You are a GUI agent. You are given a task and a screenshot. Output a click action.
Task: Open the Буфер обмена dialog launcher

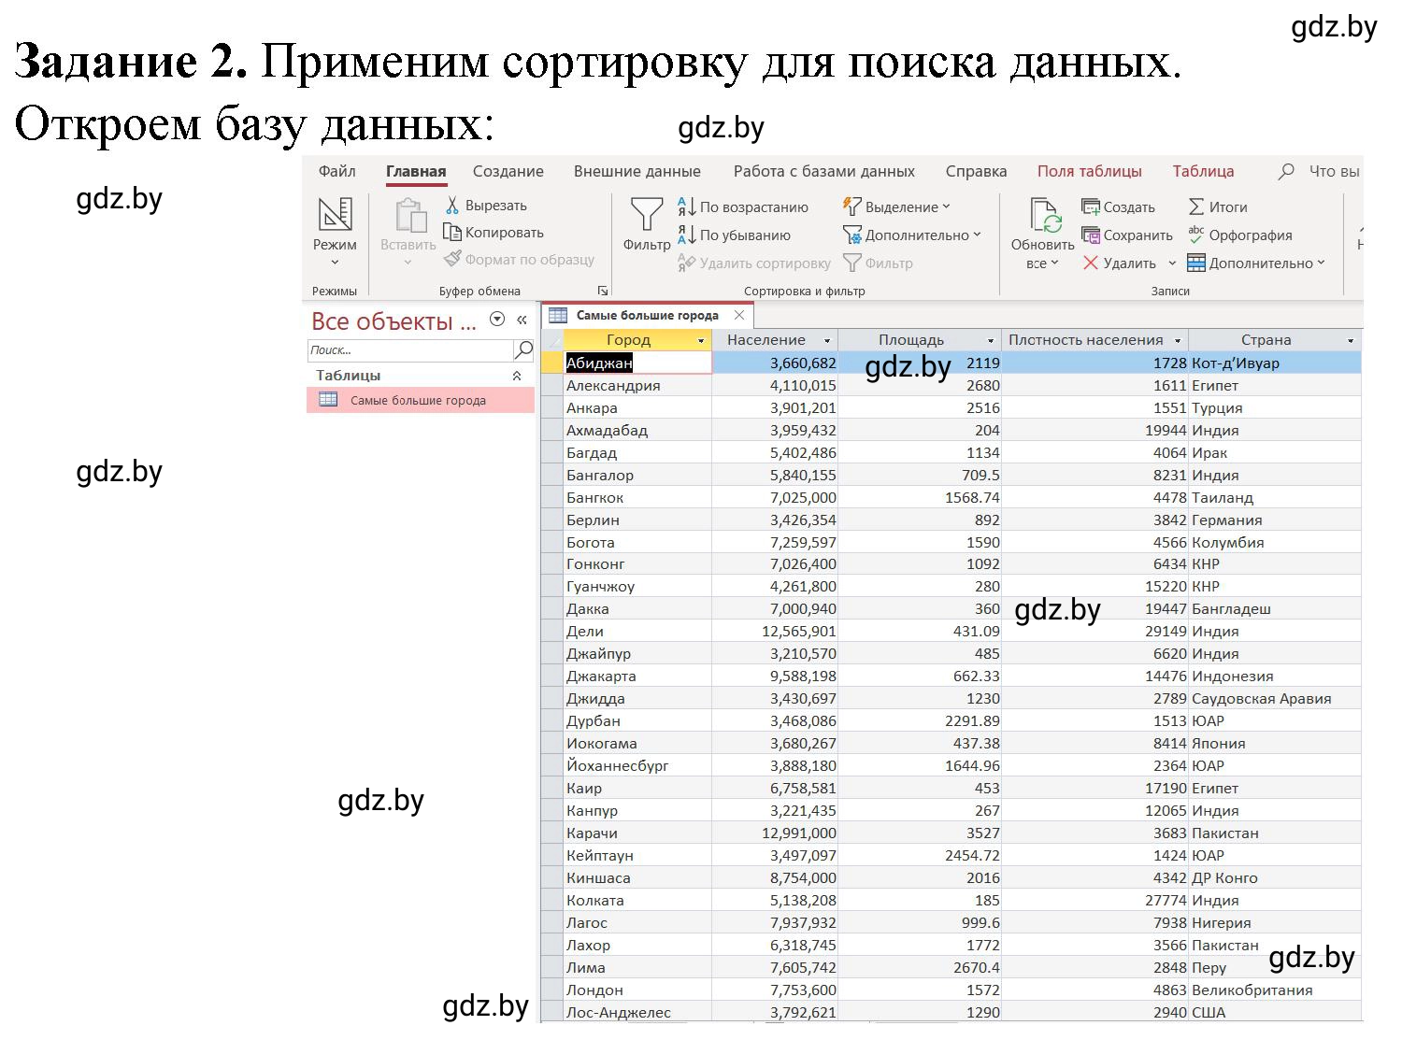tap(603, 291)
